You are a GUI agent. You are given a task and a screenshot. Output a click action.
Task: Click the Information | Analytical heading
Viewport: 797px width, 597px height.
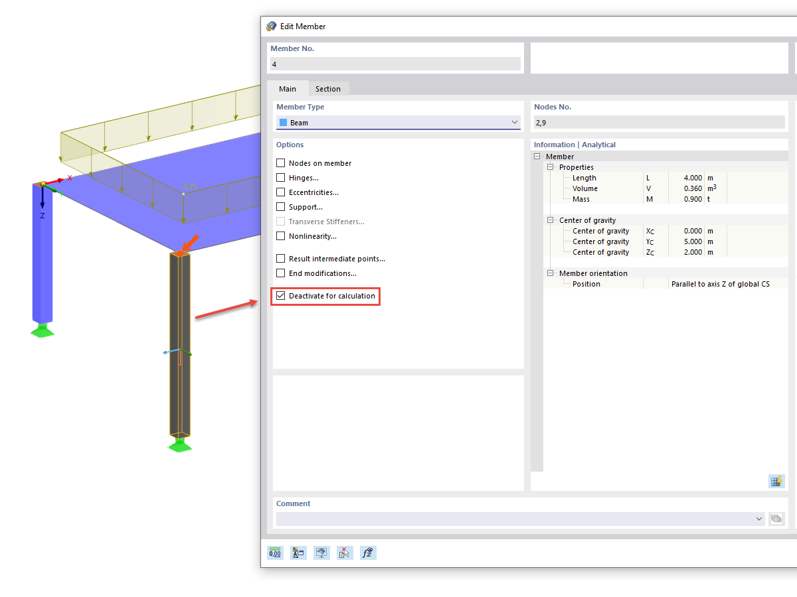(575, 145)
